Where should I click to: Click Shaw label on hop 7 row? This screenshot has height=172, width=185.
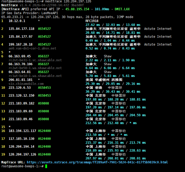click(108, 64)
